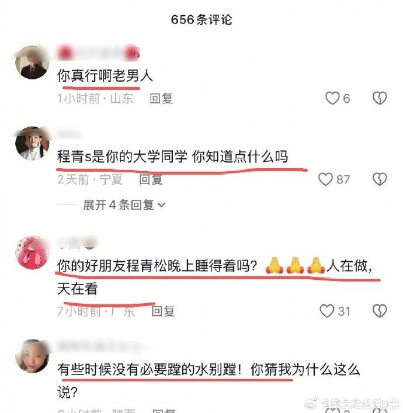Dislike the comment from 宁夏
This screenshot has width=403, height=413.
pyautogui.click(x=380, y=179)
